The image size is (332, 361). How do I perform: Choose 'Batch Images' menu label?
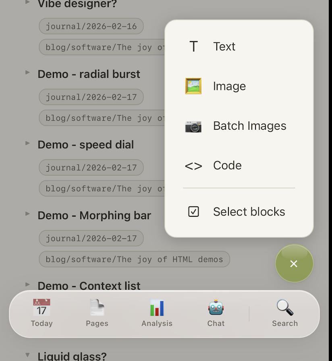[x=249, y=126]
